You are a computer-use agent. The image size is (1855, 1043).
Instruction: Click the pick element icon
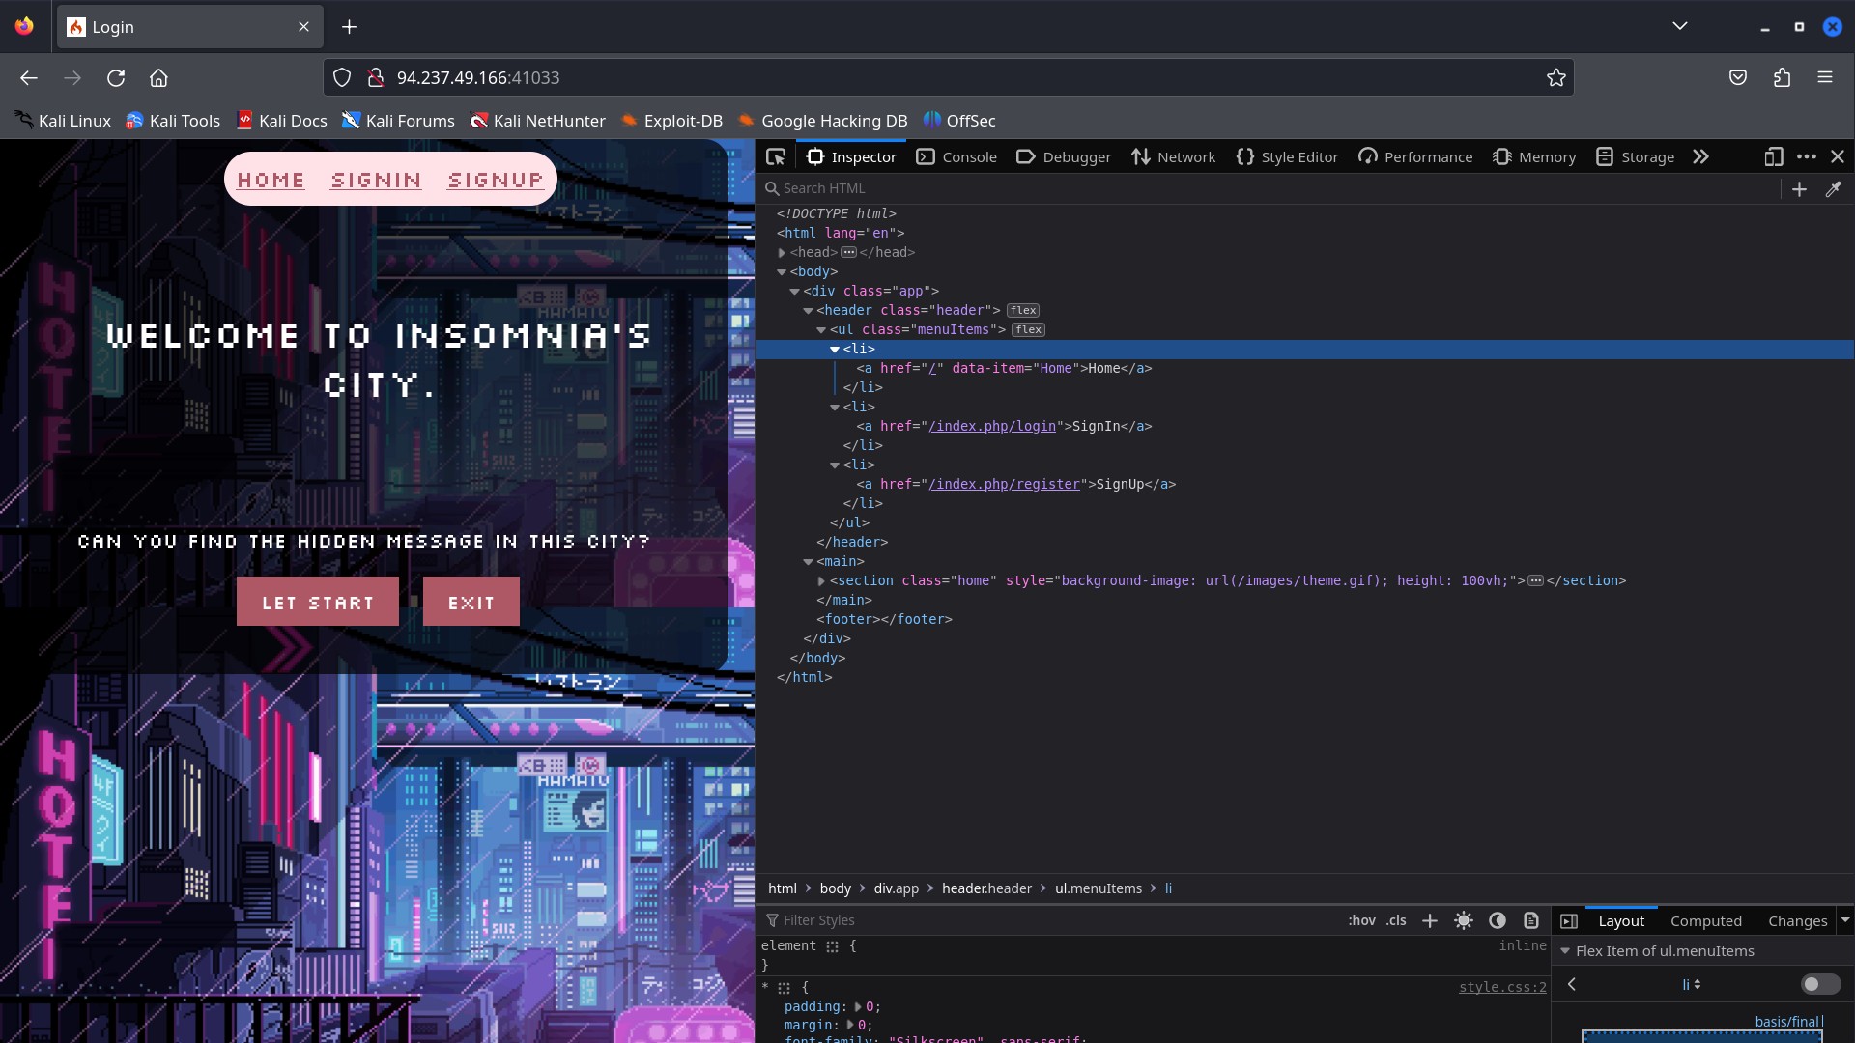(777, 155)
